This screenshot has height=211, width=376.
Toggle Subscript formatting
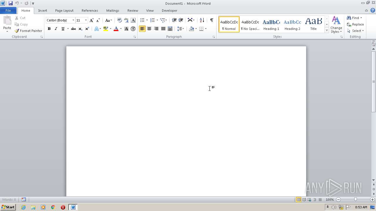[x=80, y=29]
